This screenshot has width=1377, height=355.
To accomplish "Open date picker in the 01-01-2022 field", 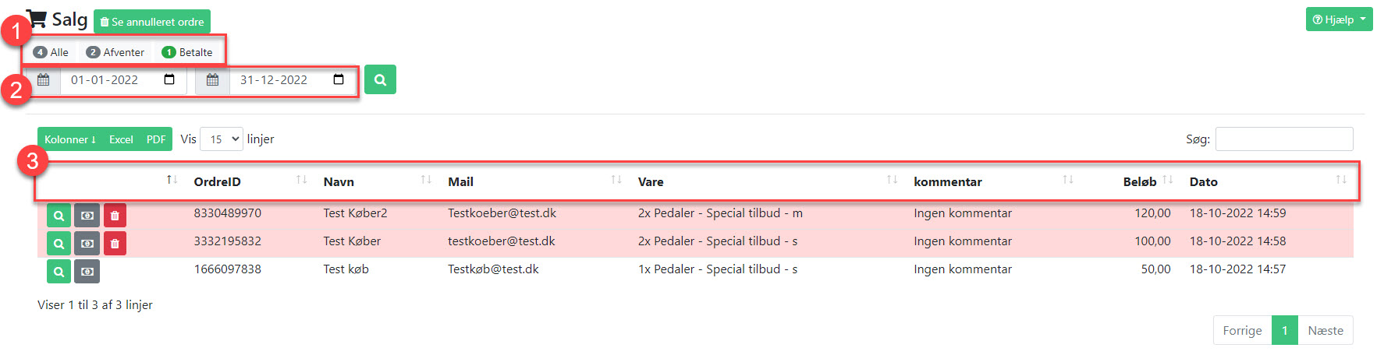I will coord(169,79).
